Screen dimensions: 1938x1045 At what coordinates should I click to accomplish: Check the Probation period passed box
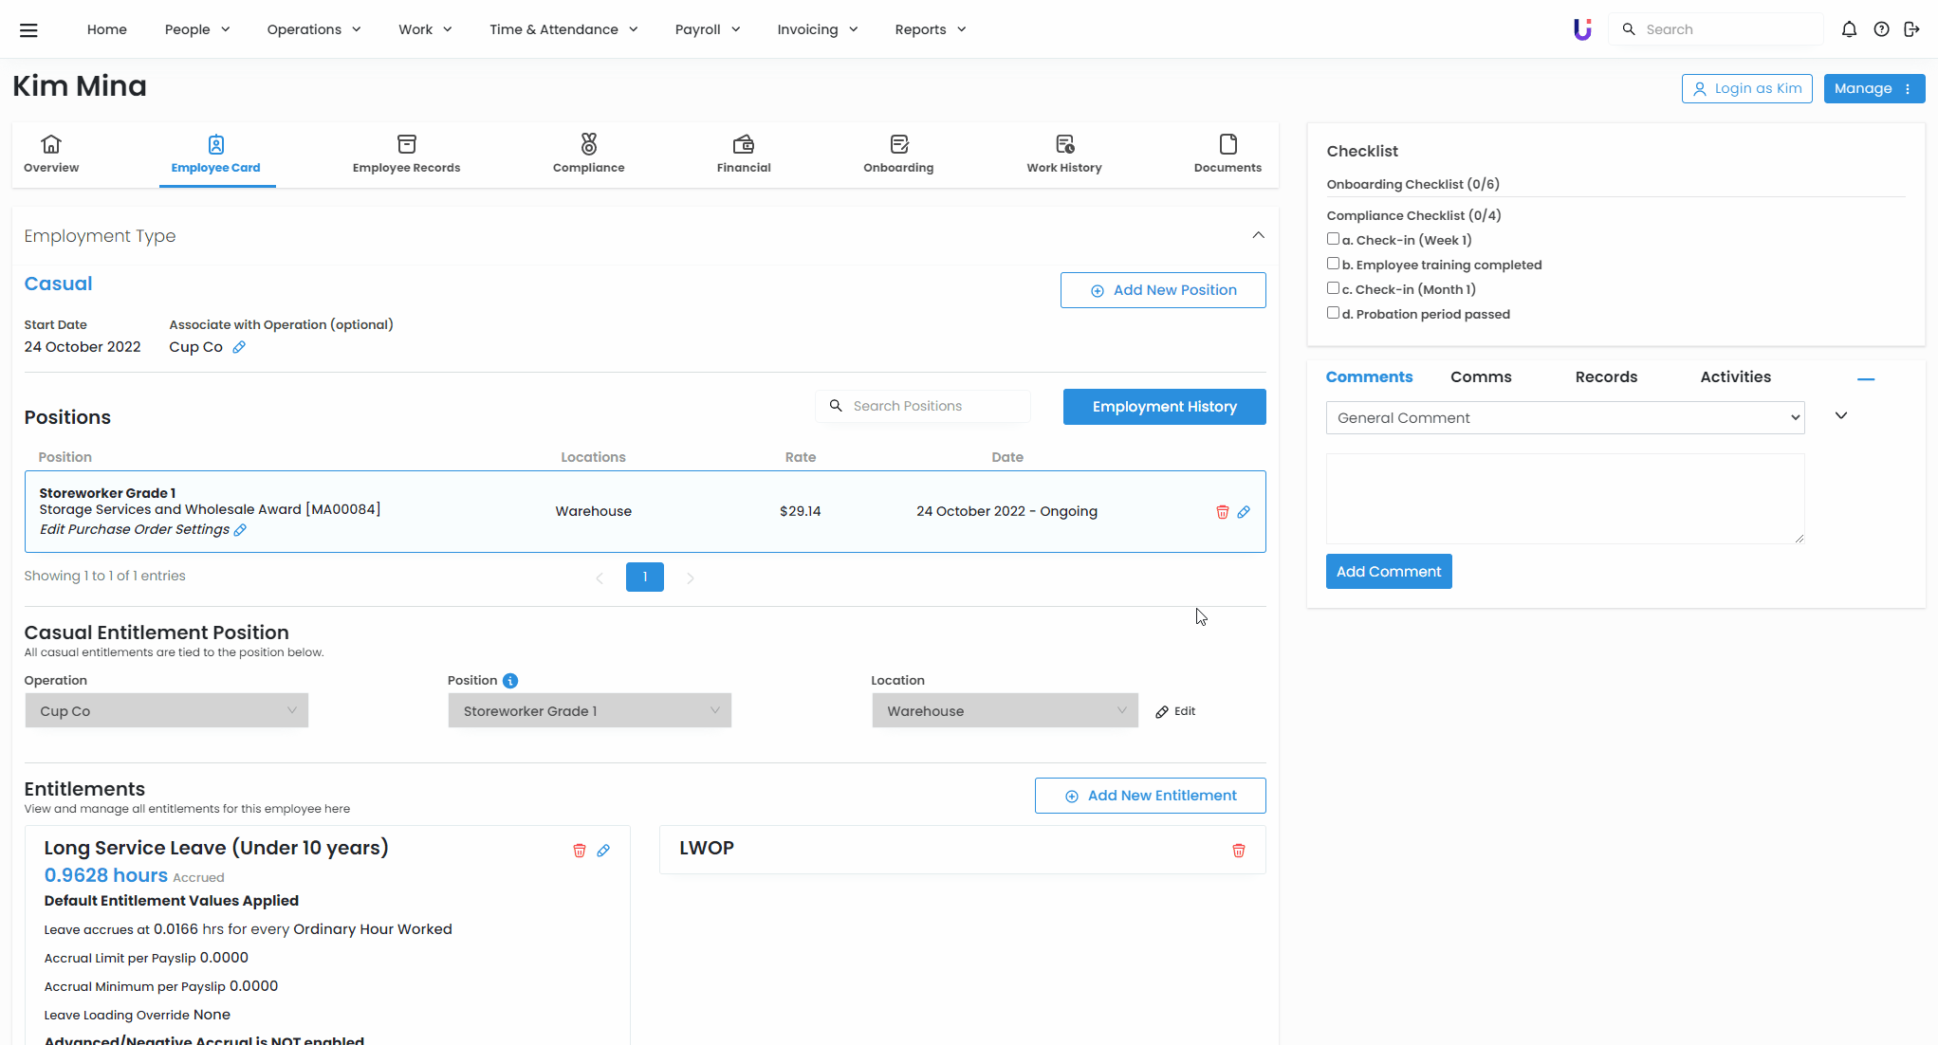tap(1333, 313)
